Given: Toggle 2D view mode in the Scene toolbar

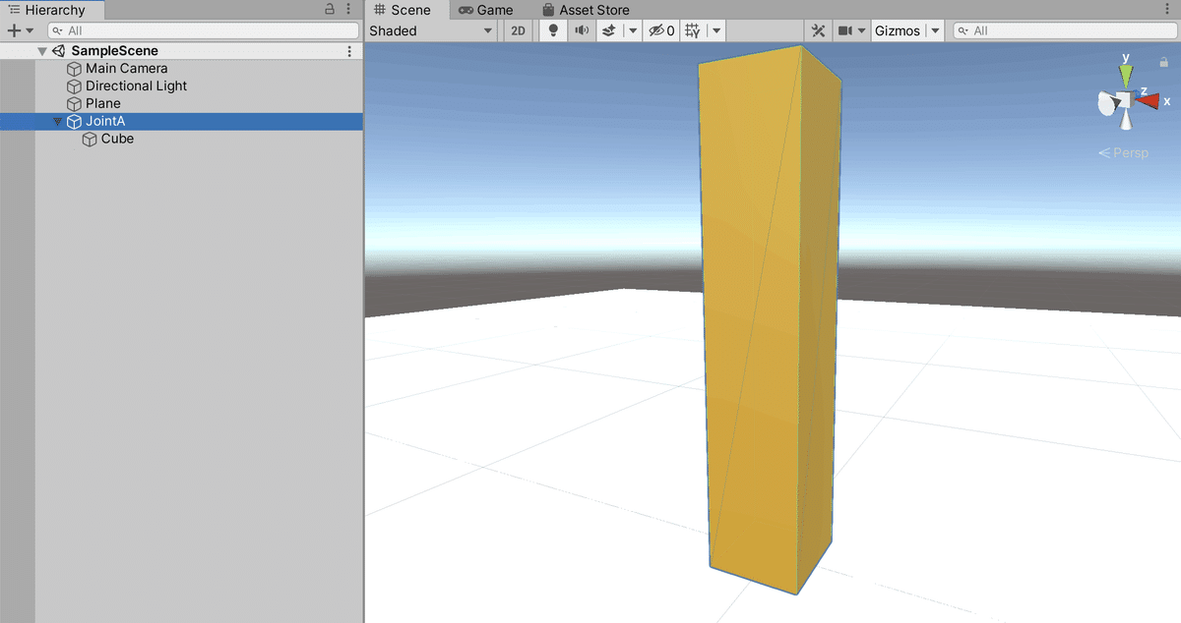Looking at the screenshot, I should click(x=517, y=30).
